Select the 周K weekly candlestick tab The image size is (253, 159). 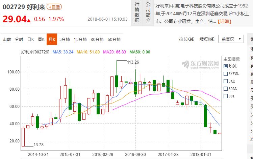click(41, 39)
